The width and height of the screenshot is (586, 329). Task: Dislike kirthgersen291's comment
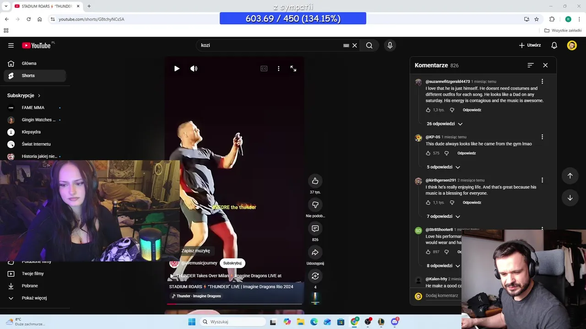pos(452,202)
